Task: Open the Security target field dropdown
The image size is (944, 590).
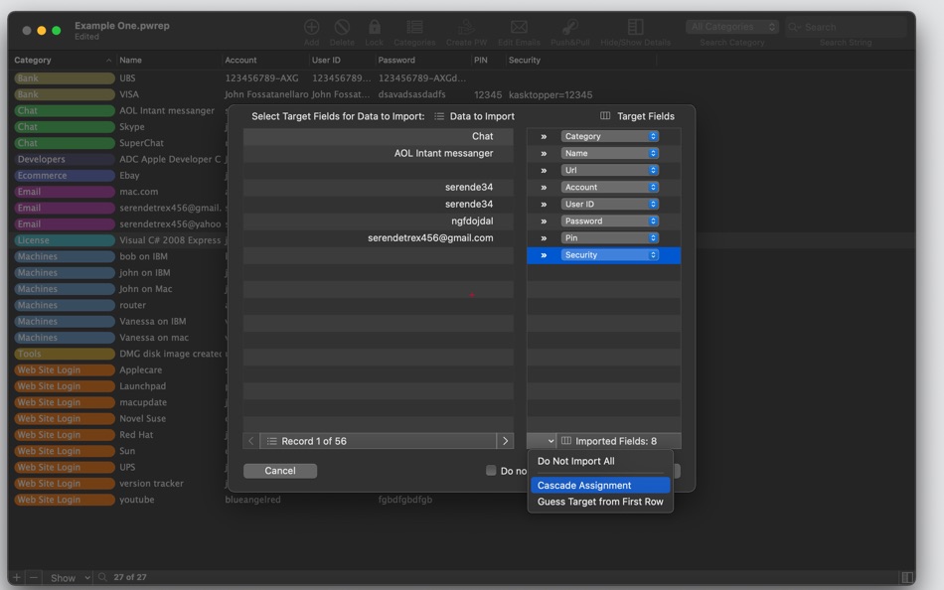Action: point(610,255)
